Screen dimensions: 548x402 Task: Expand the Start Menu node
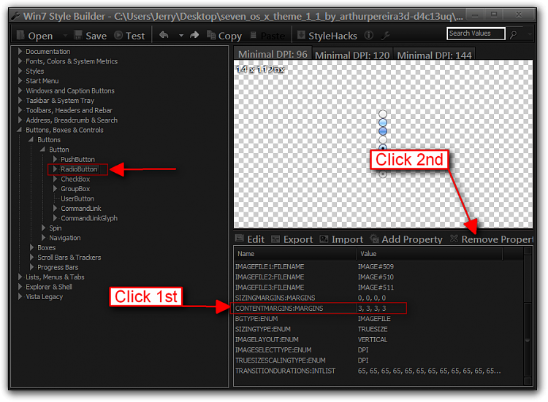pyautogui.click(x=20, y=80)
